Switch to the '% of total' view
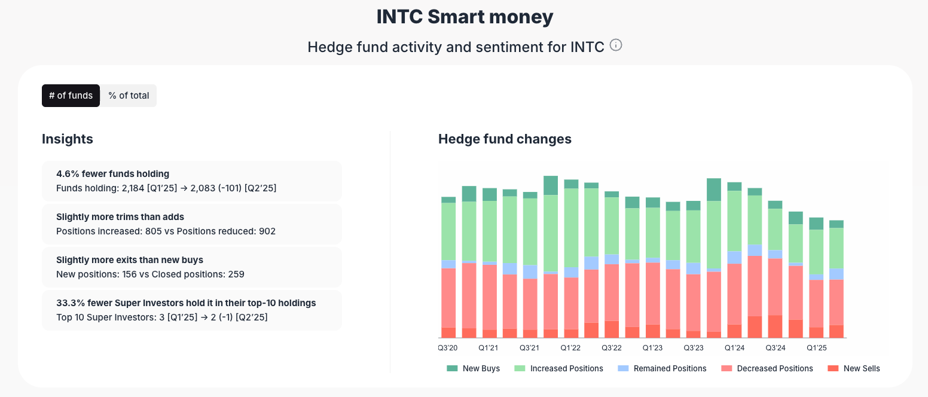The image size is (928, 397). pyautogui.click(x=128, y=95)
